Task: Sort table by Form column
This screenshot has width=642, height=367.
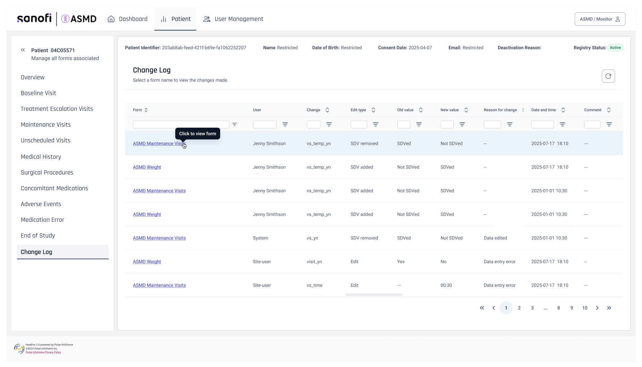Action: [x=146, y=110]
